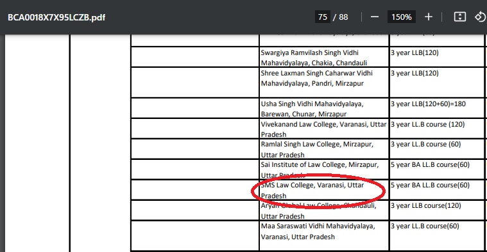Click the fit to page icon

point(459,17)
